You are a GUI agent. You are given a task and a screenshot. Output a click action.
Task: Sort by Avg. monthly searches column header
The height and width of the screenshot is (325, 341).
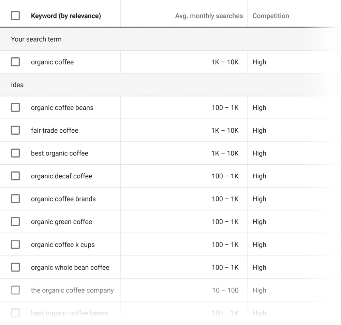point(209,15)
